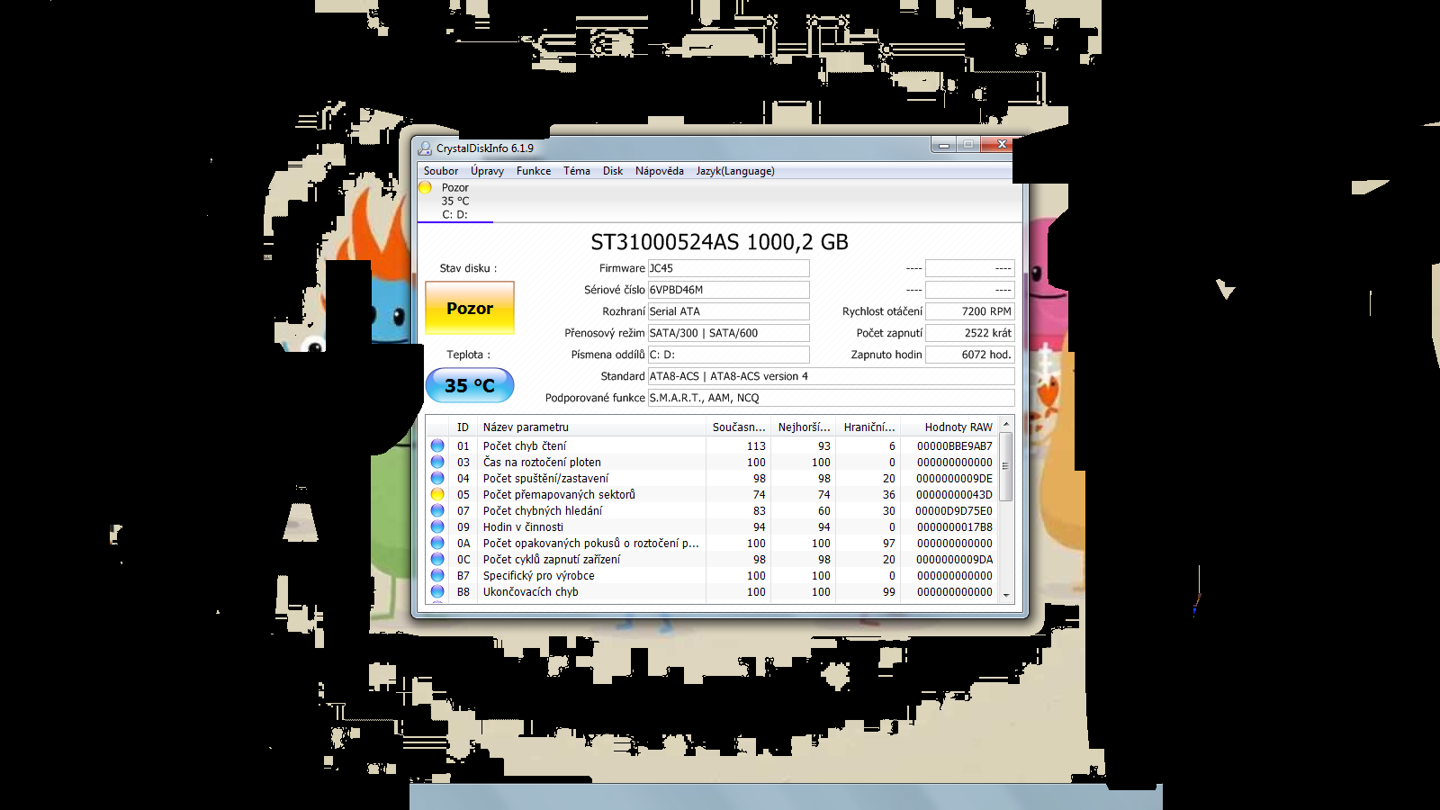
Task: Select the Čas na roztočení ploten row text
Action: click(542, 463)
